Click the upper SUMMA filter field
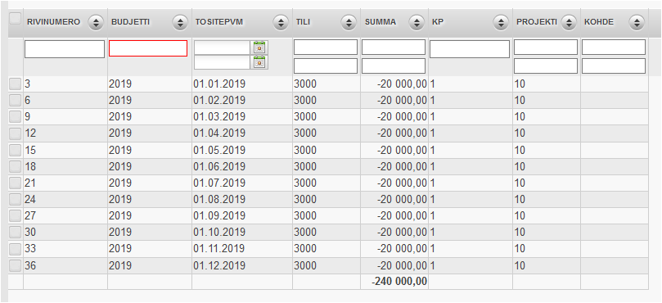Screen dimensions: 662x303 click(394, 47)
